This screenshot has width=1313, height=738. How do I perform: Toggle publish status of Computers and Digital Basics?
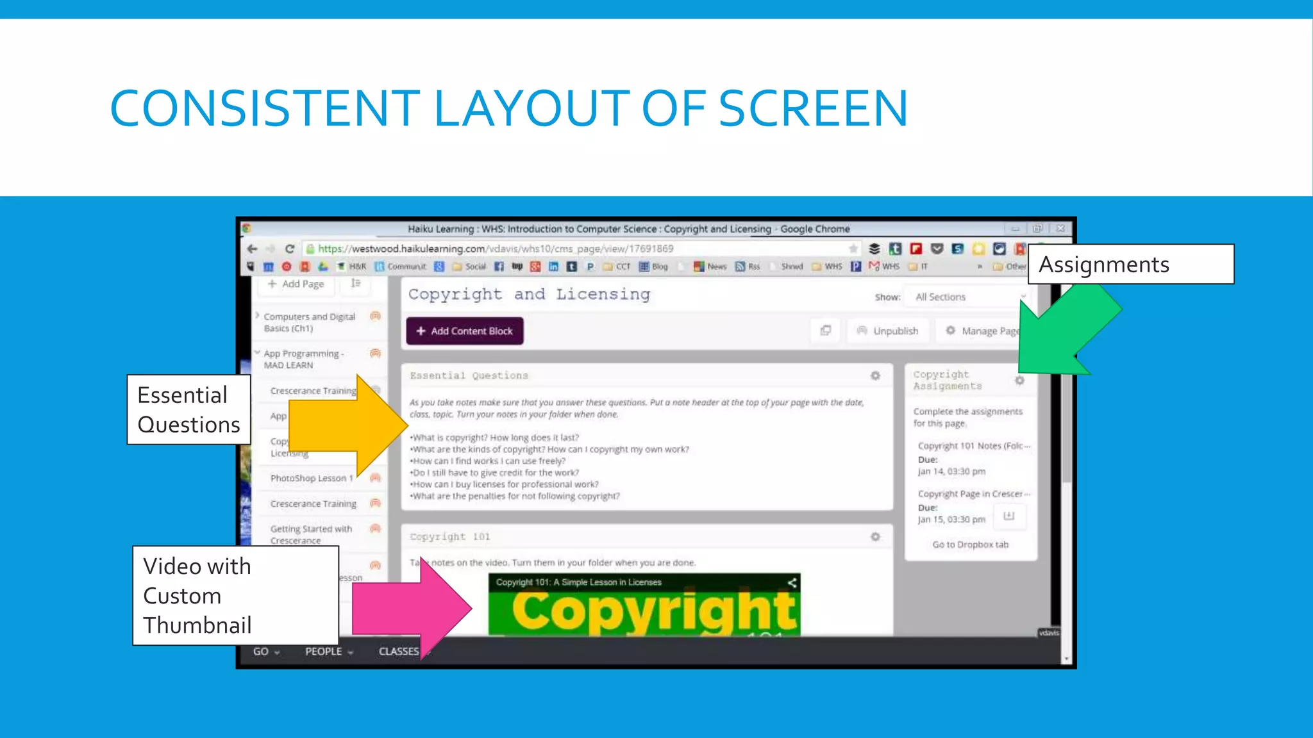point(376,316)
